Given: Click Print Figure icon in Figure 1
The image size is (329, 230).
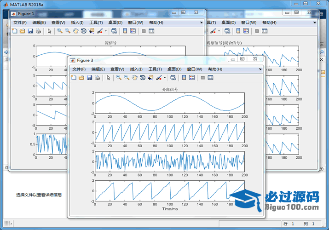Looking at the screenshot, I should click(x=38, y=31).
